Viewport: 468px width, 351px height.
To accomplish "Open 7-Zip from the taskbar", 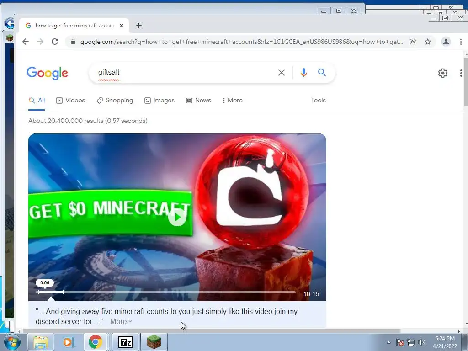I will [x=125, y=342].
